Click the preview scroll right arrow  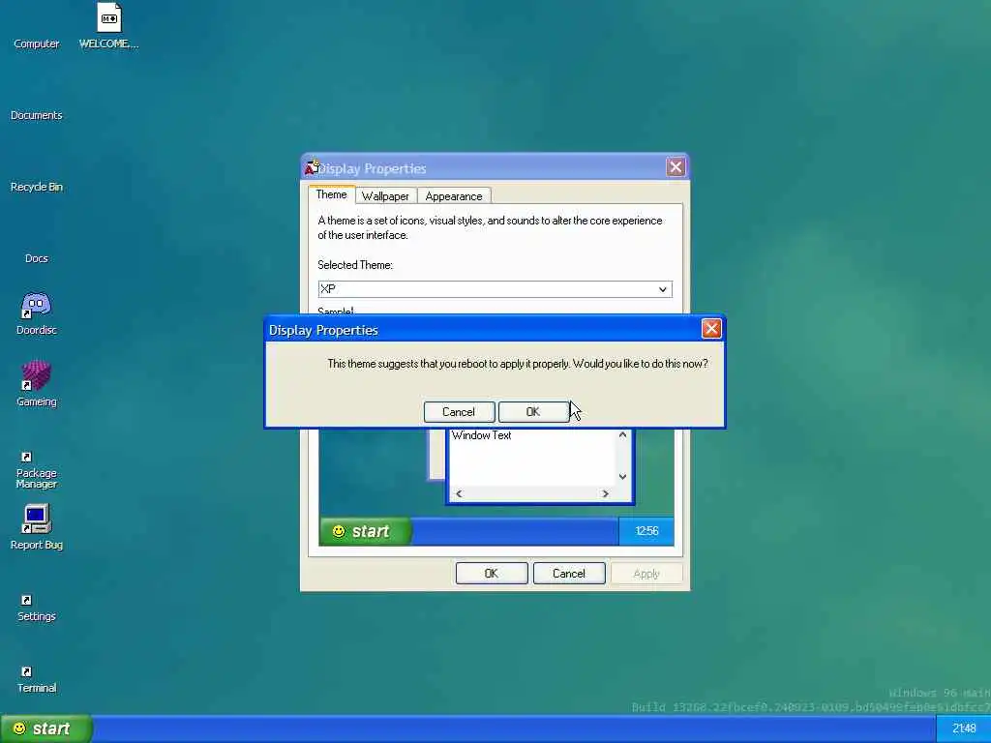[x=606, y=494]
